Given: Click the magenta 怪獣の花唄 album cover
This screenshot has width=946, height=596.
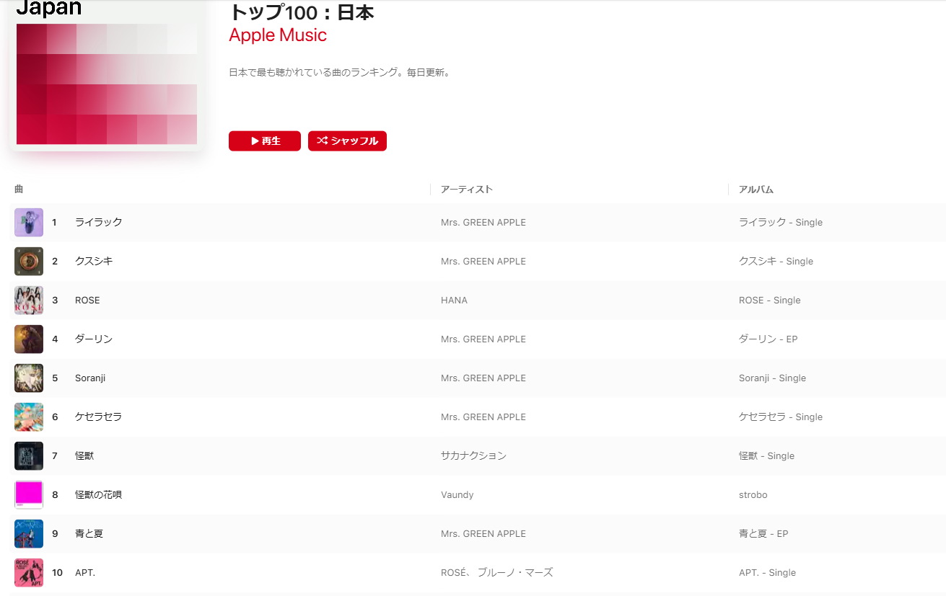Looking at the screenshot, I should click(x=29, y=495).
